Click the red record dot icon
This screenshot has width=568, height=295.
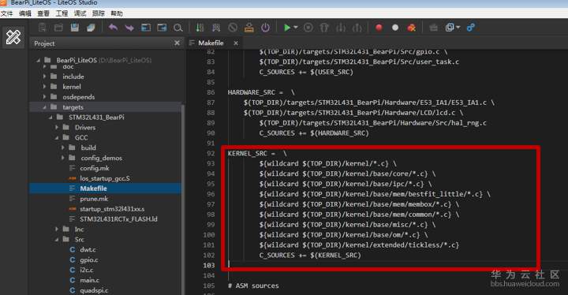(x=379, y=28)
